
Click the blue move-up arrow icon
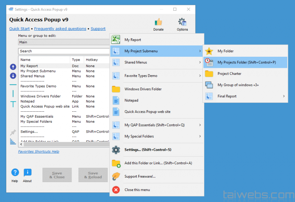[13, 67]
